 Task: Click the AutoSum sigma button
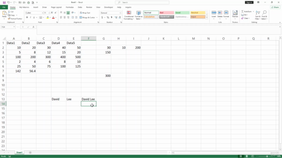pos(247,11)
